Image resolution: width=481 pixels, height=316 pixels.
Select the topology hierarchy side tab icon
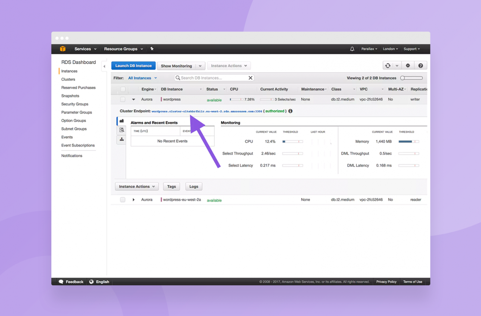pyautogui.click(x=121, y=139)
